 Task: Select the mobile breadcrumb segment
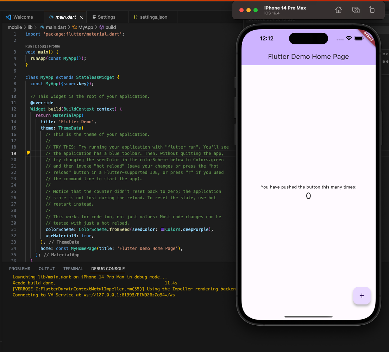coord(15,27)
